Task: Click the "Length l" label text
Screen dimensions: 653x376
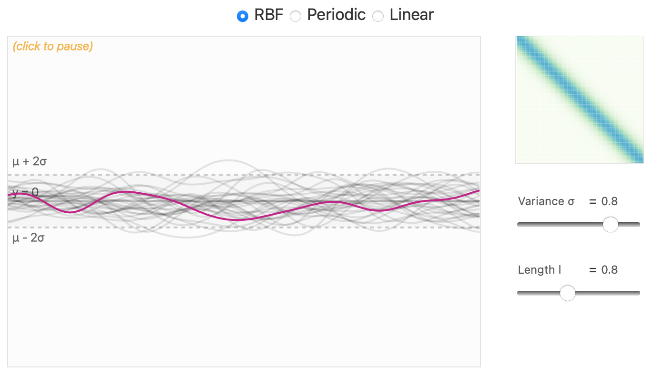Action: tap(540, 270)
